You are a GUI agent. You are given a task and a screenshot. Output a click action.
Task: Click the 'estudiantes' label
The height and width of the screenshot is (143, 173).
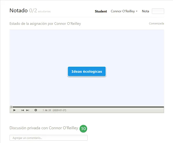coord(44,12)
